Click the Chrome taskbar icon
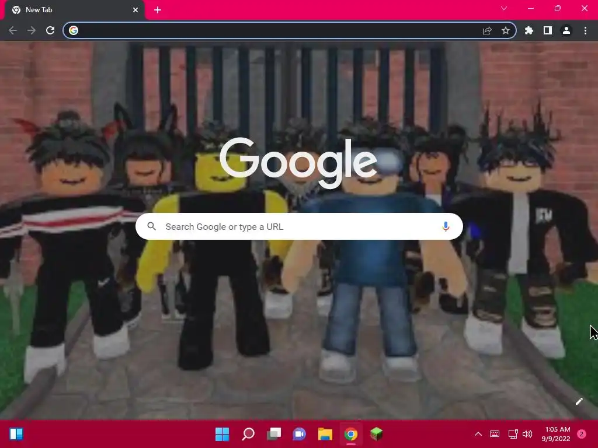 tap(351, 434)
